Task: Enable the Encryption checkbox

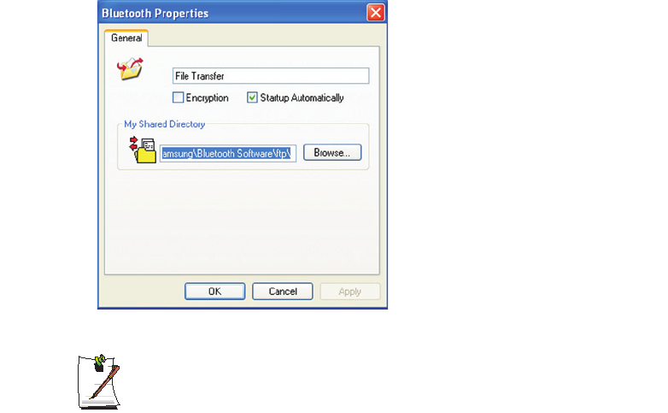Action: click(178, 97)
